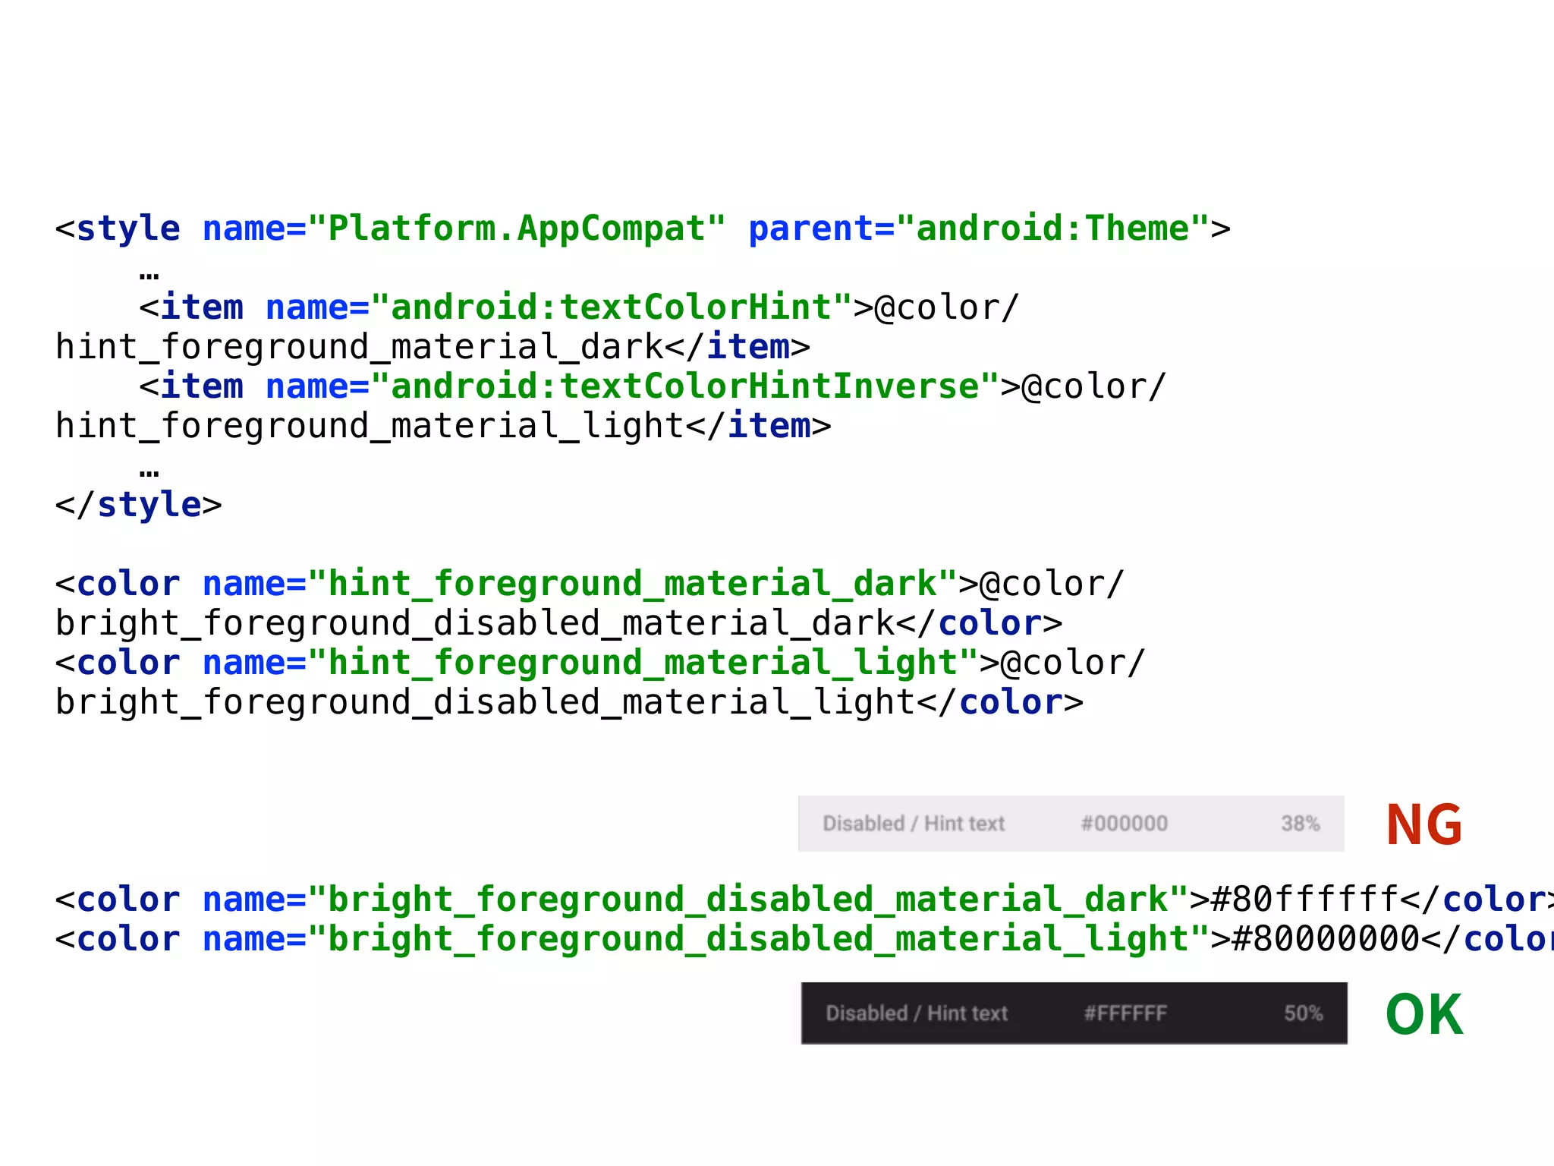Click "Disabled / Hint text" in dark swatch

coord(917,1013)
